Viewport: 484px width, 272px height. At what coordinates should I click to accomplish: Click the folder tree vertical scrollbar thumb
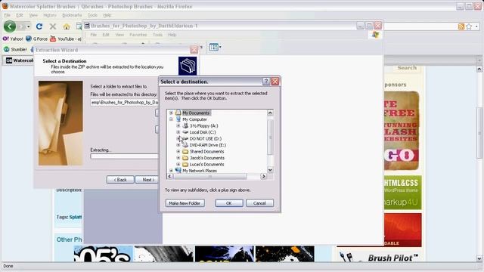coord(270,137)
